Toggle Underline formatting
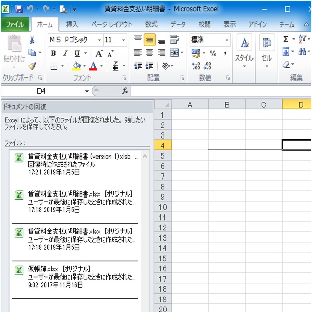The image size is (312, 313). pyautogui.click(x=77, y=53)
